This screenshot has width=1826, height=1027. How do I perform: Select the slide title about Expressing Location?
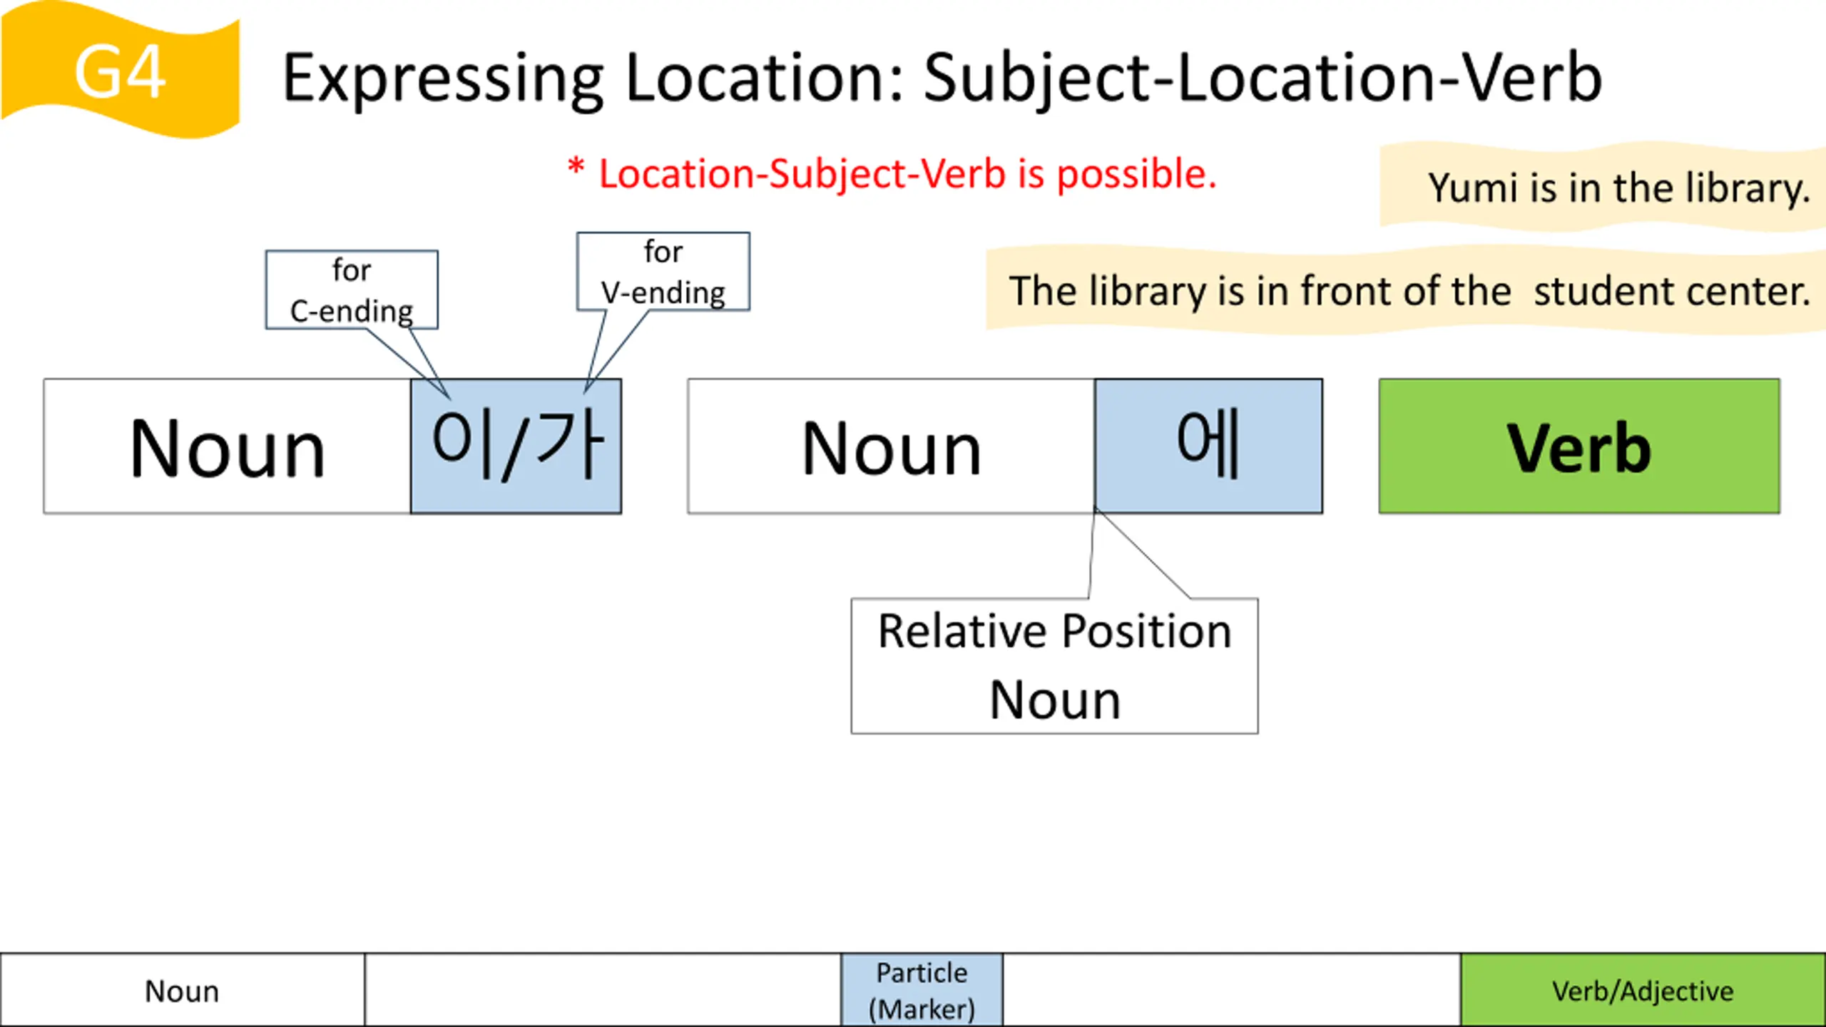pos(942,78)
